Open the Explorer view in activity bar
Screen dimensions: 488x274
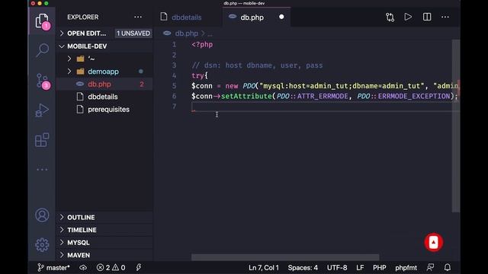tap(42, 21)
